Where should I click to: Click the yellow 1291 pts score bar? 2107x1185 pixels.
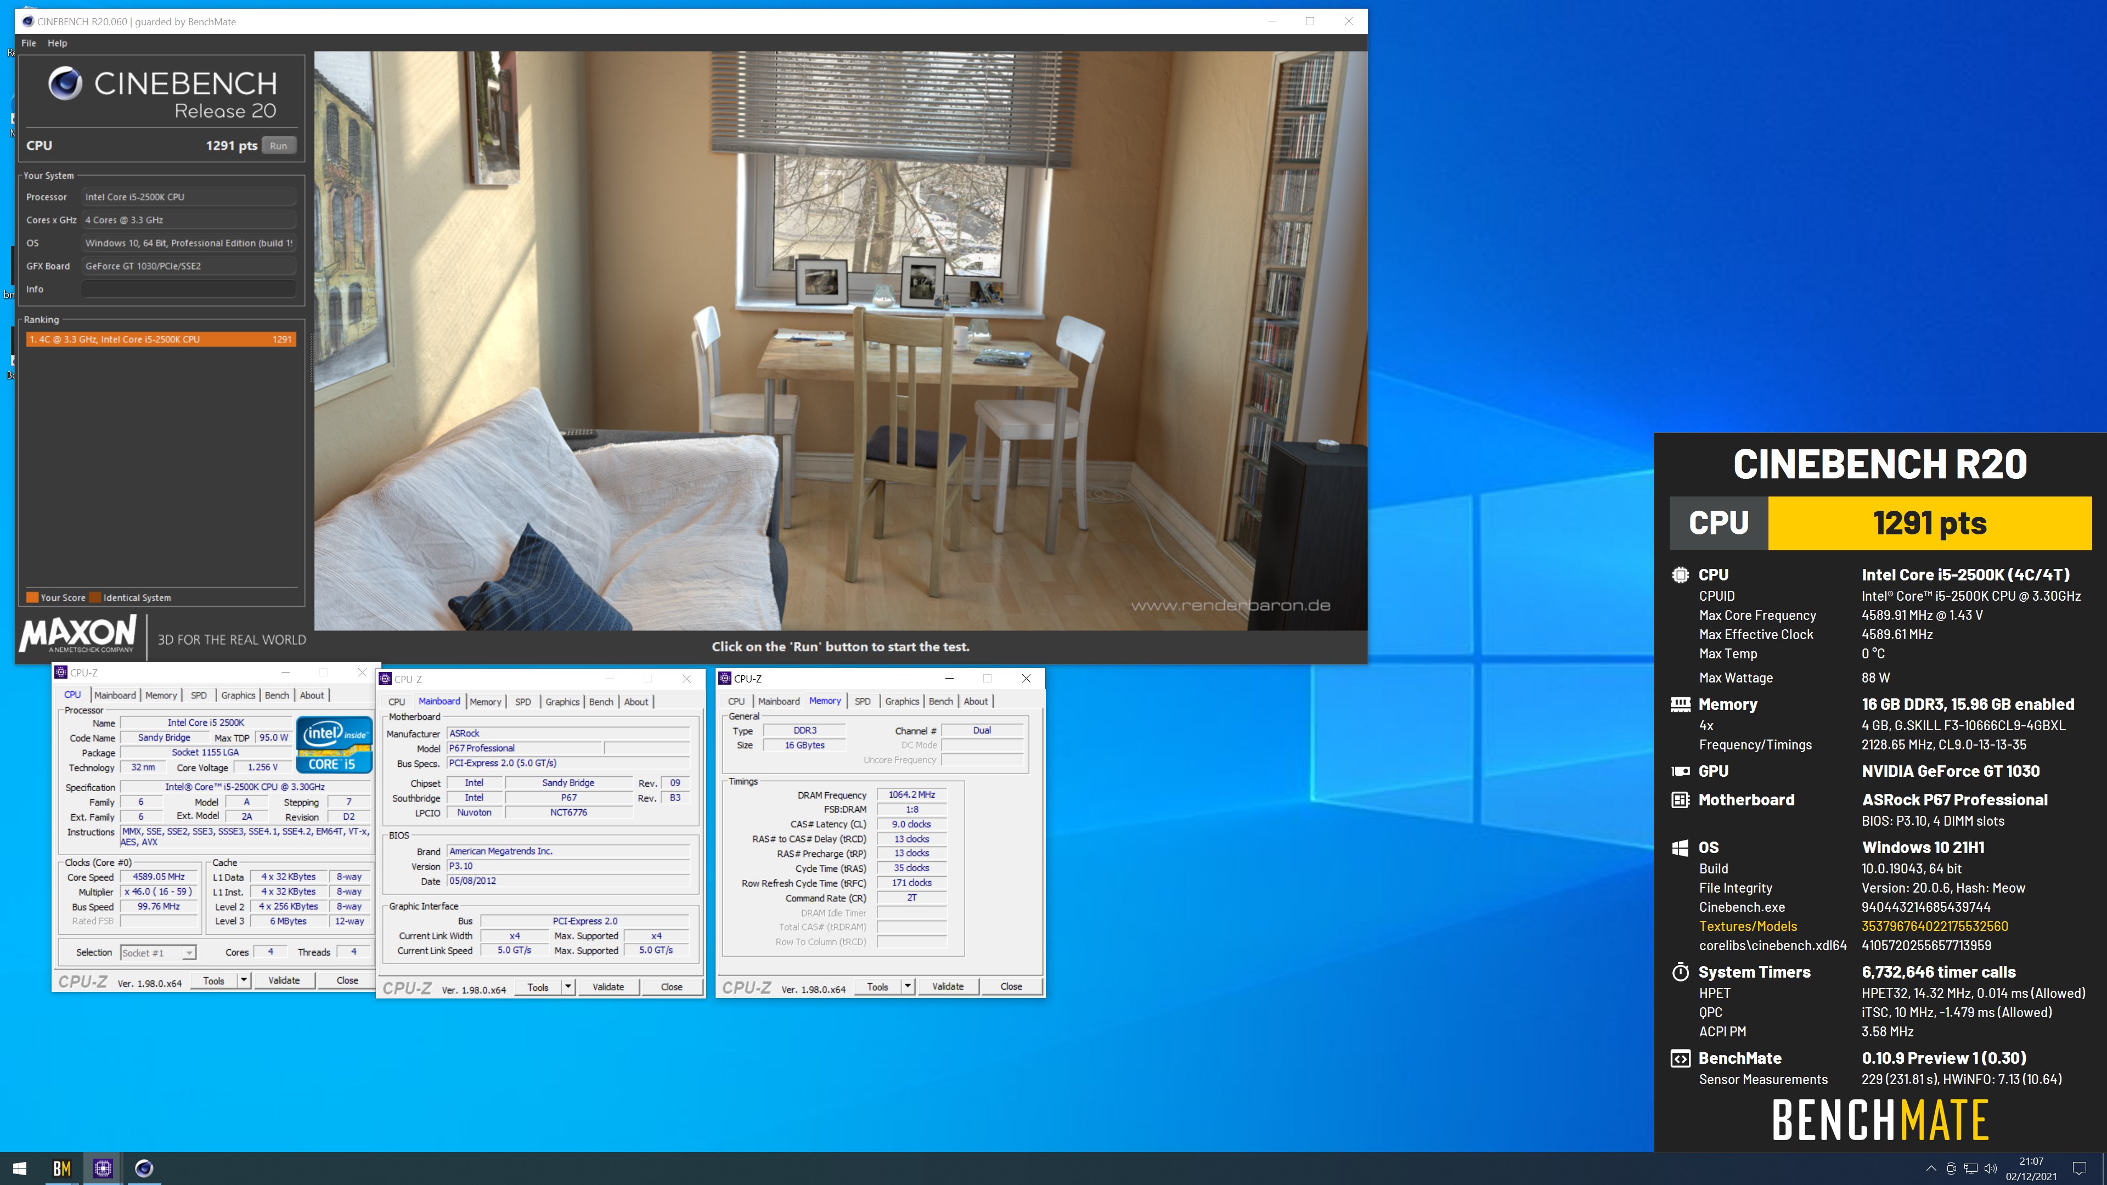pyautogui.click(x=1930, y=523)
